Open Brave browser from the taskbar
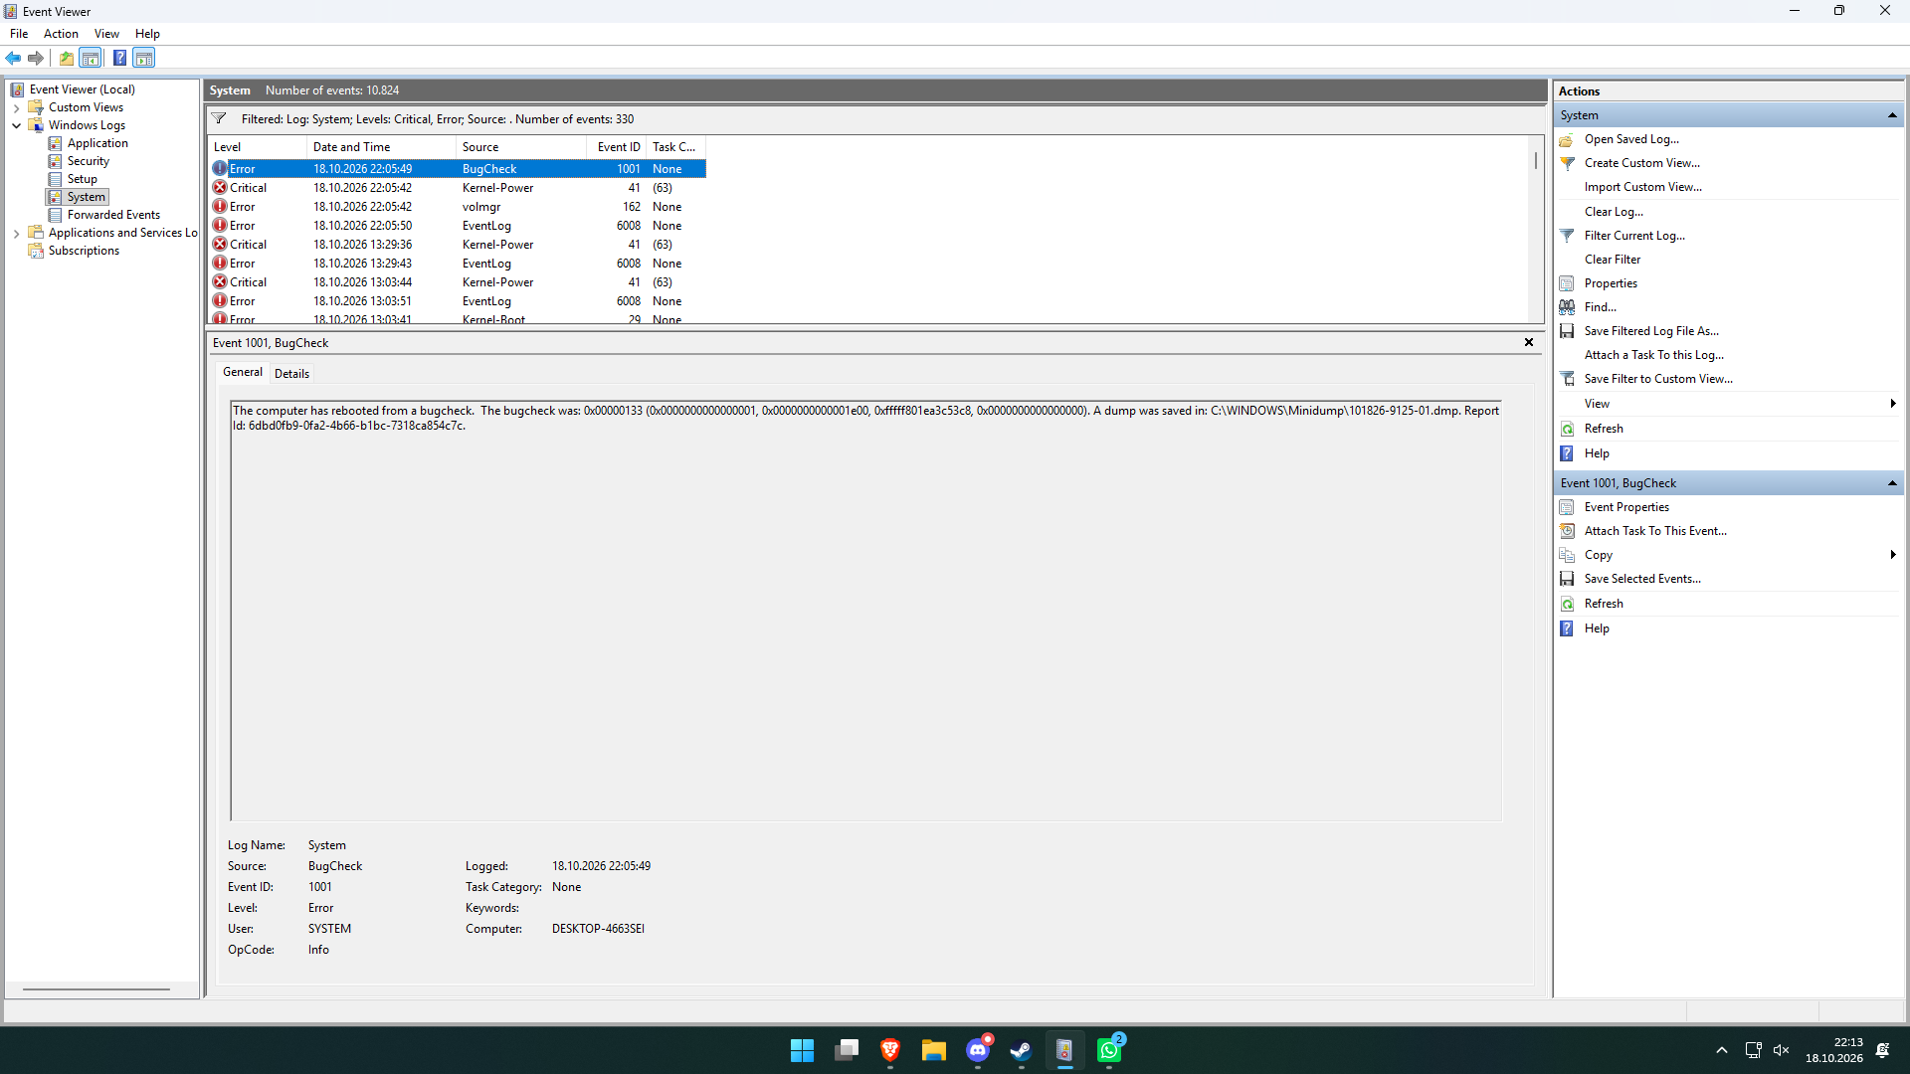This screenshot has height=1074, width=1910. coord(890,1050)
